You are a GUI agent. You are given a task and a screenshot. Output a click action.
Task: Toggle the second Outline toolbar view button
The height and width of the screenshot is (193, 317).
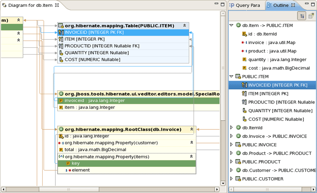pyautogui.click(x=311, y=16)
